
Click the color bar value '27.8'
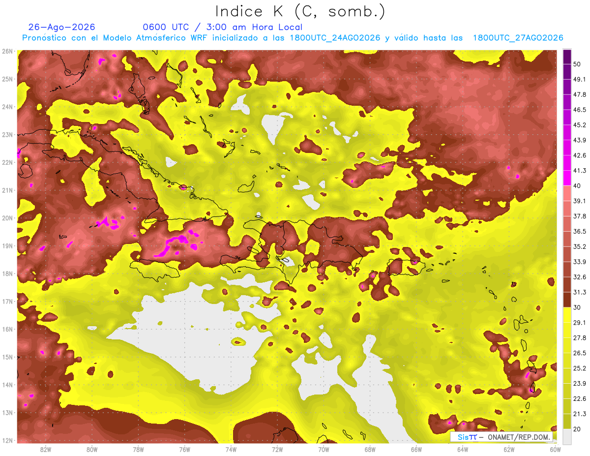(x=580, y=337)
